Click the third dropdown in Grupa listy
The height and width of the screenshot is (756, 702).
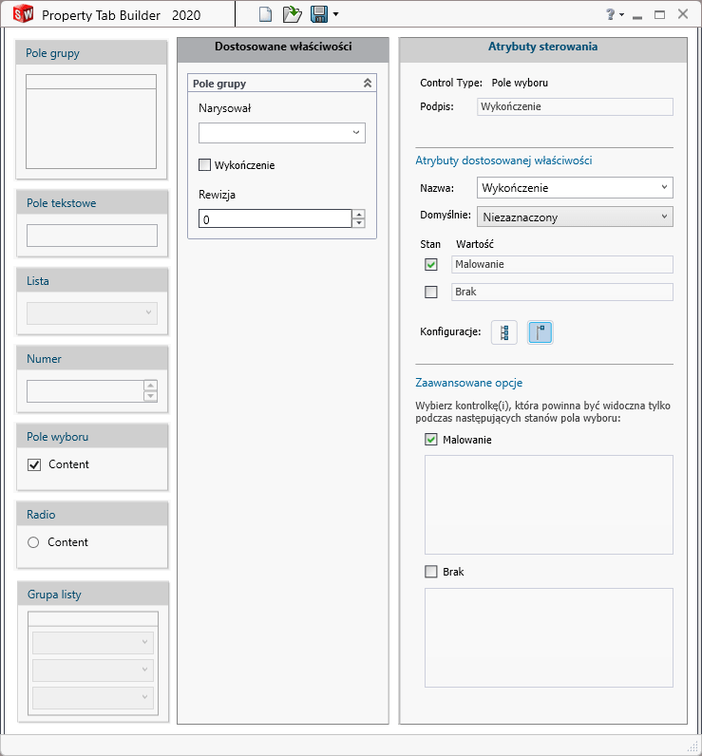[x=93, y=697]
